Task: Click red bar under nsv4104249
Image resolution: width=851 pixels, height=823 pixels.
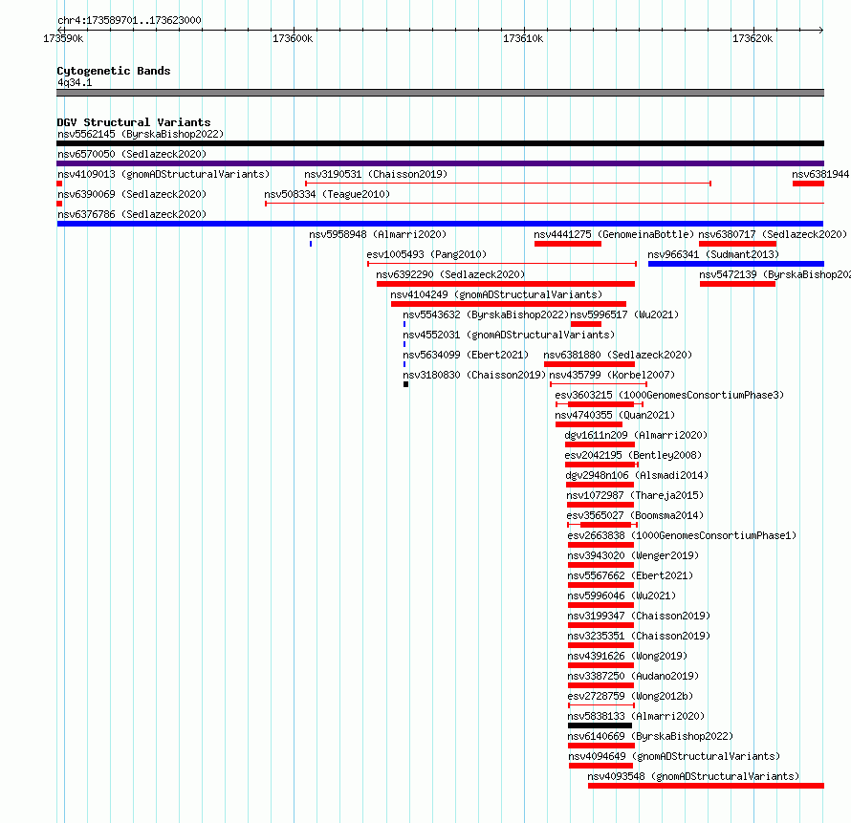Action: pos(509,304)
